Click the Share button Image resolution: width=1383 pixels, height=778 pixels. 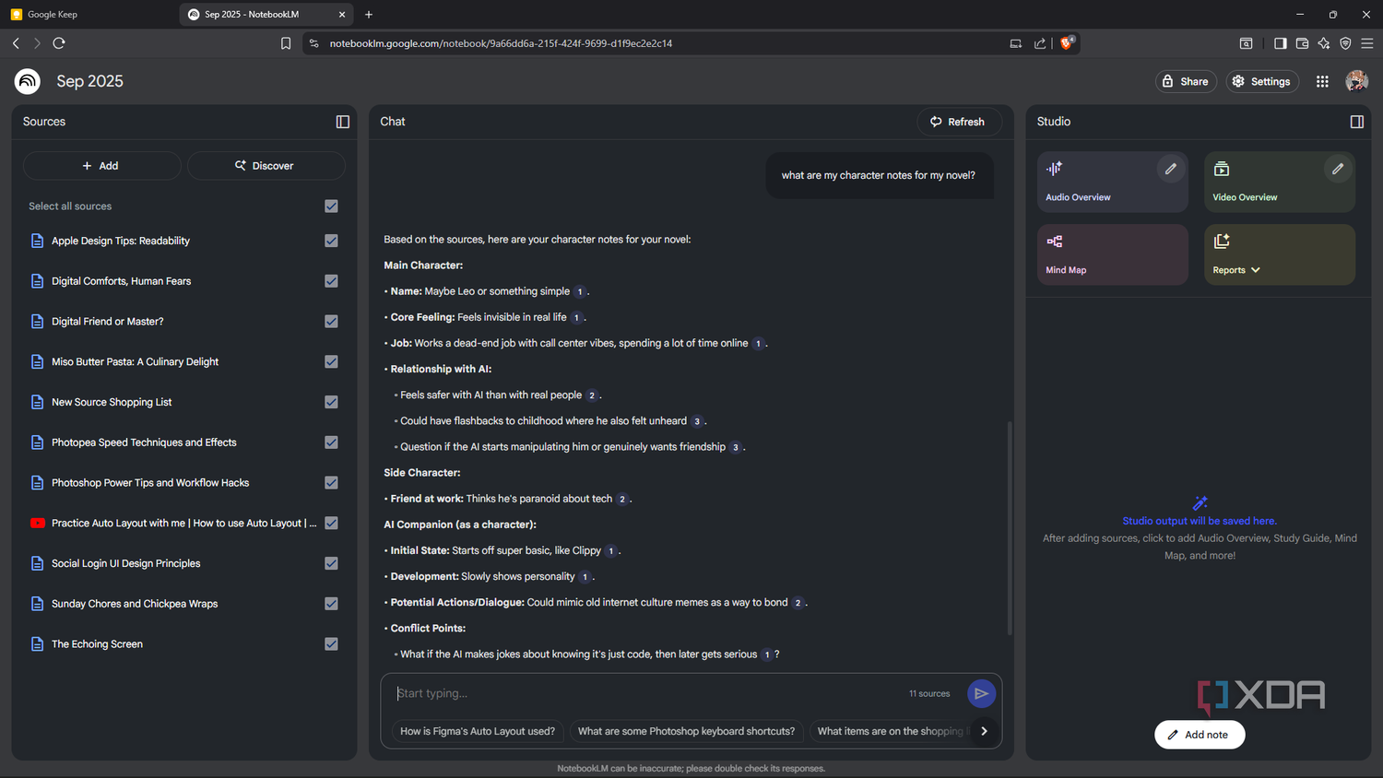pos(1186,81)
